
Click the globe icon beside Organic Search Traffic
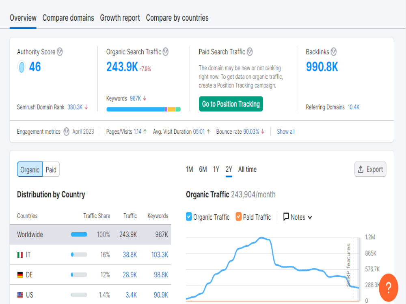point(166,52)
